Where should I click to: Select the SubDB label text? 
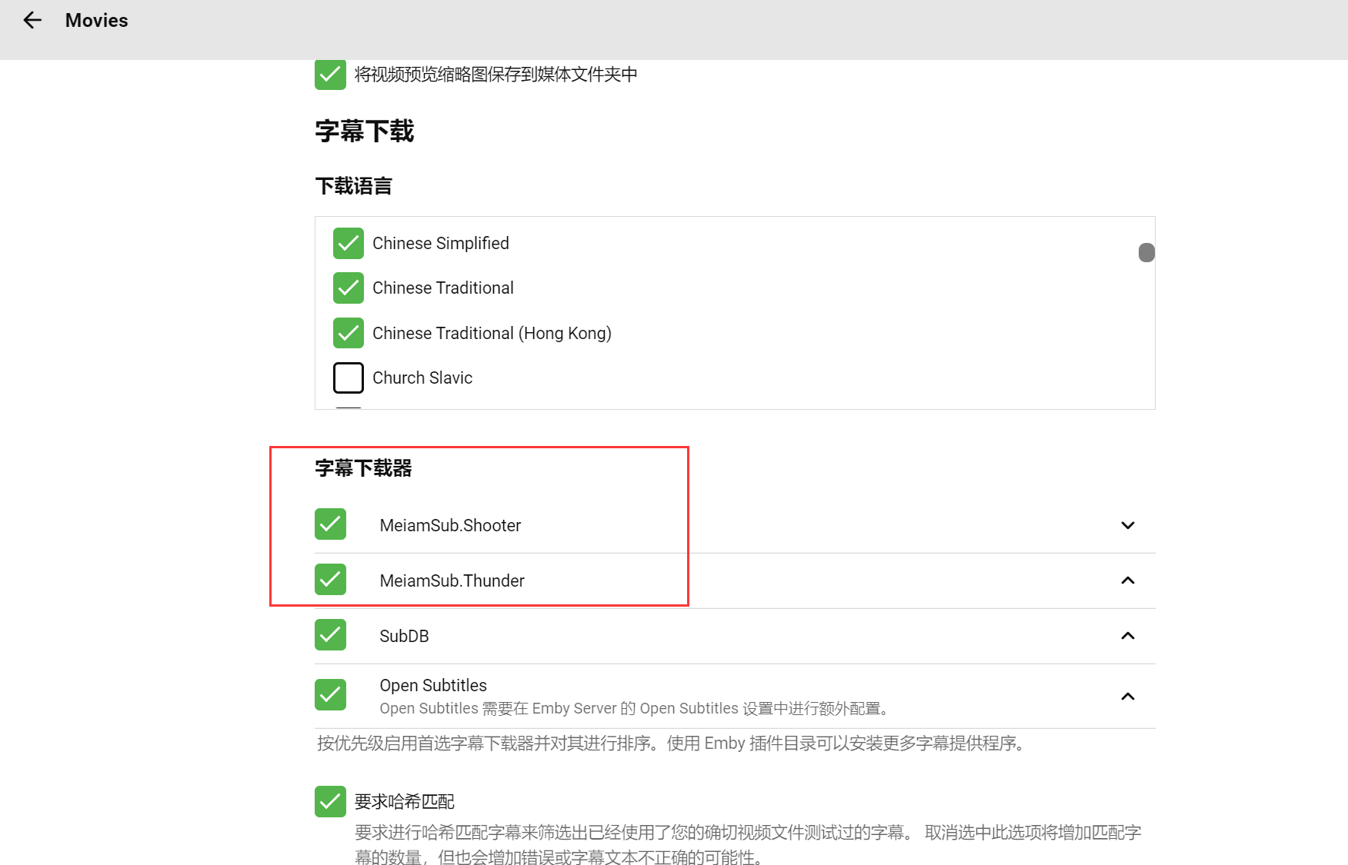404,636
